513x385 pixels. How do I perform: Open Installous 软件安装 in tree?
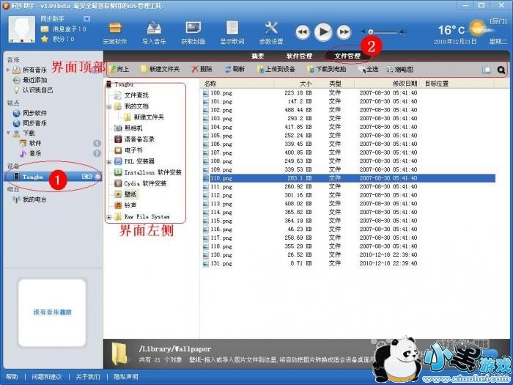pyautogui.click(x=152, y=172)
